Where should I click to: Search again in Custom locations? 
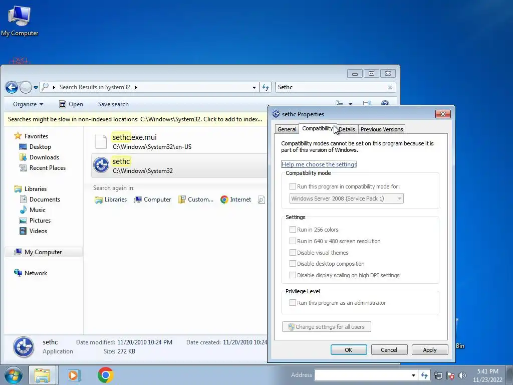[196, 200]
